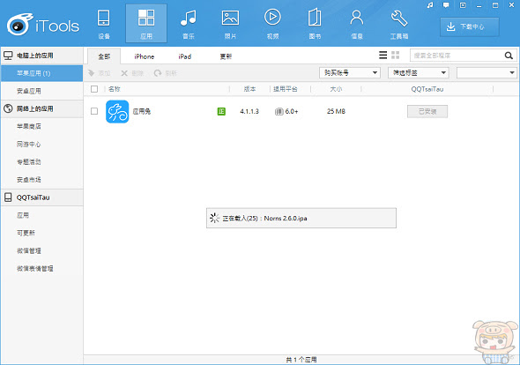Open the 信息 info section

pyautogui.click(x=357, y=24)
